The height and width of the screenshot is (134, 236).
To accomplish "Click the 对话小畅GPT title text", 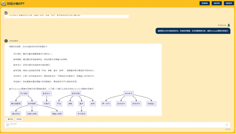I will [x=16, y=4].
